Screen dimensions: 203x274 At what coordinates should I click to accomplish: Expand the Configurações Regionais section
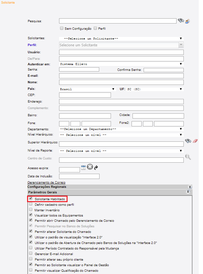coord(190,187)
